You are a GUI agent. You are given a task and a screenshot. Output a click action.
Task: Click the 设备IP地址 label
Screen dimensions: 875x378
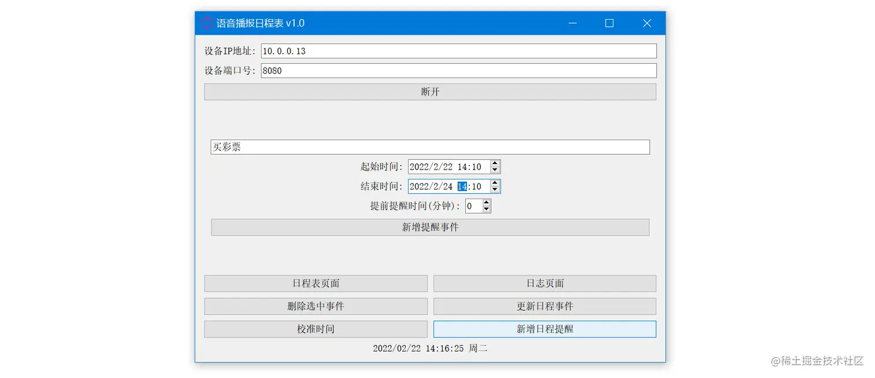(230, 51)
